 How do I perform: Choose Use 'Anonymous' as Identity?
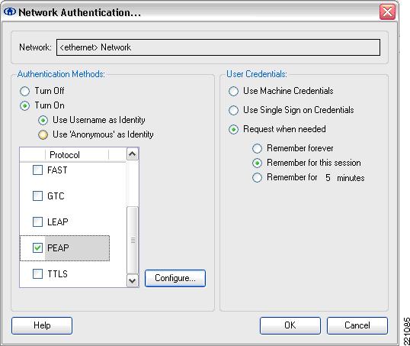click(43, 134)
